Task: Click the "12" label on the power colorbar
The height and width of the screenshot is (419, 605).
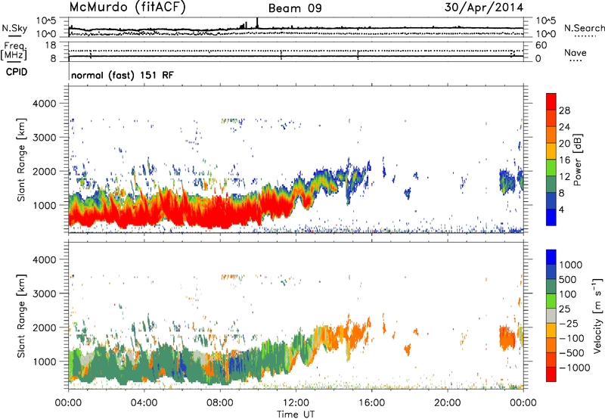Action: (564, 177)
